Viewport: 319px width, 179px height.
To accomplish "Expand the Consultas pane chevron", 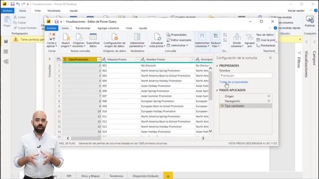I will [x=49, y=59].
